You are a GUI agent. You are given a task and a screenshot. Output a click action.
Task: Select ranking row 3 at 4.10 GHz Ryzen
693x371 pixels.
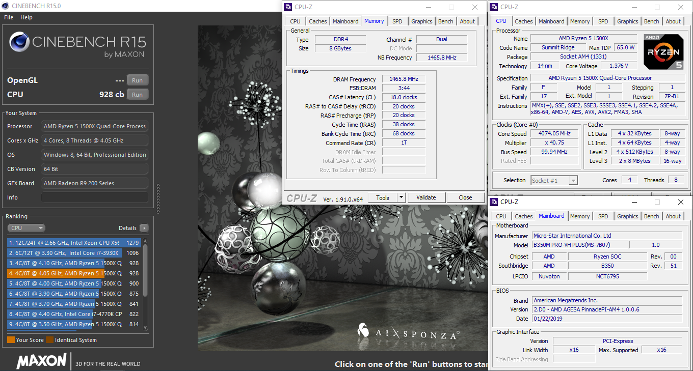click(x=74, y=263)
